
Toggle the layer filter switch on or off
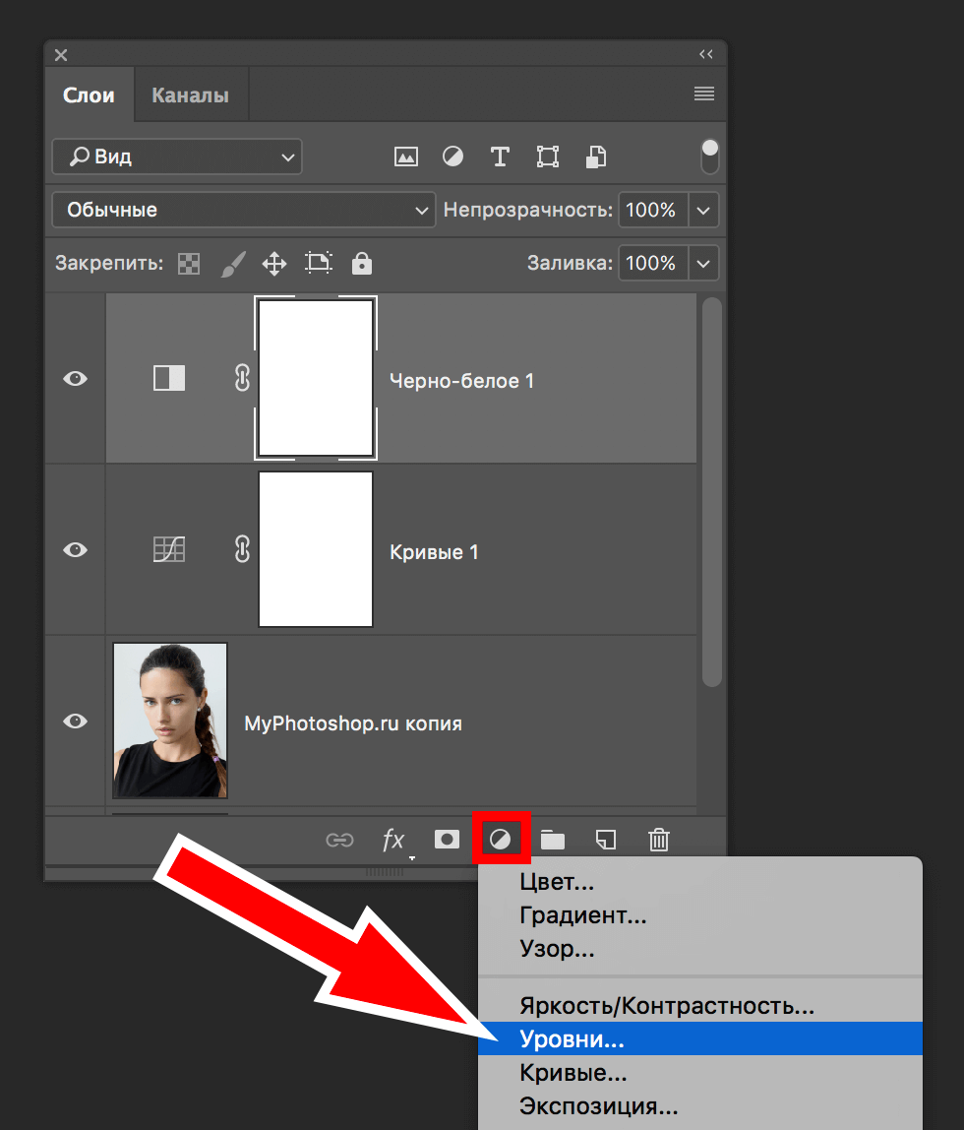coord(709,157)
